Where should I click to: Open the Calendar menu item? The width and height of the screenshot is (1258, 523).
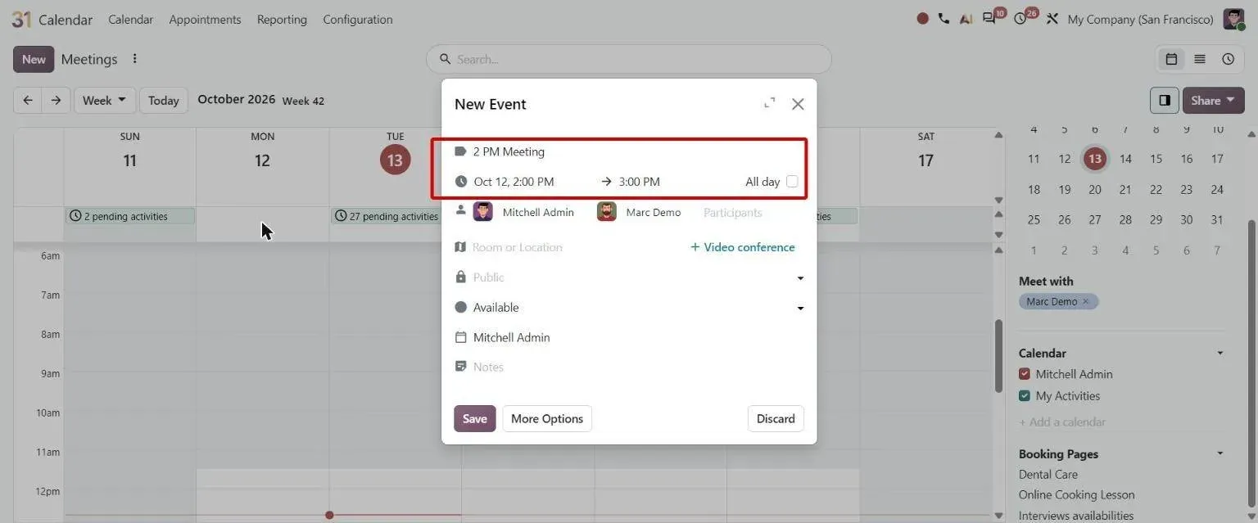pyautogui.click(x=130, y=19)
